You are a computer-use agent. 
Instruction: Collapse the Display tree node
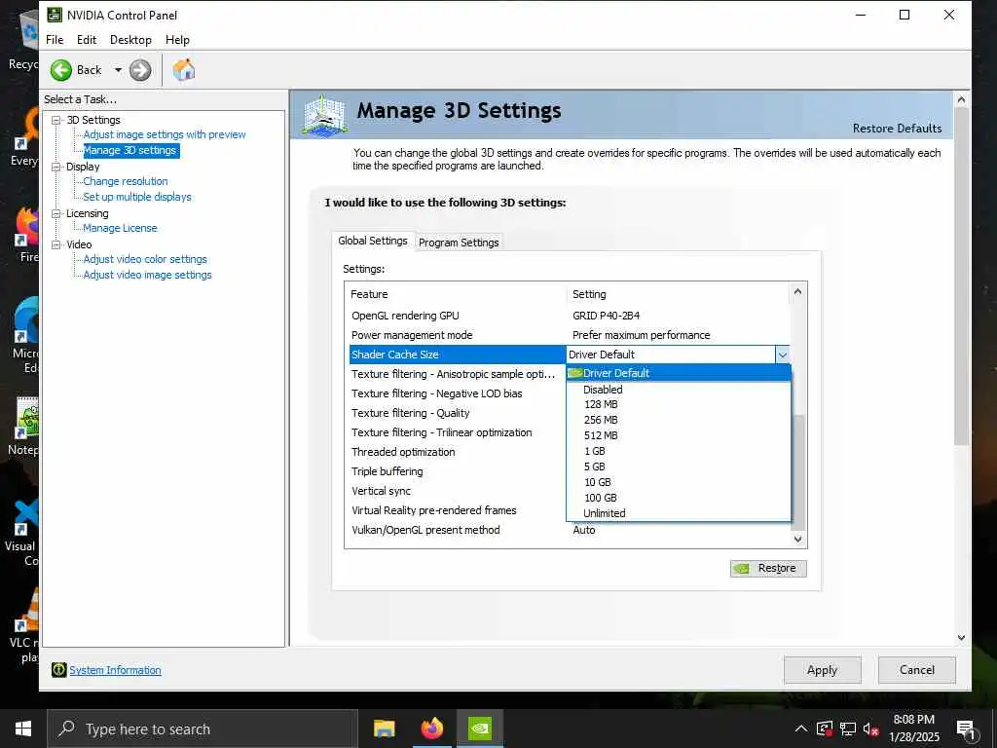pos(56,167)
